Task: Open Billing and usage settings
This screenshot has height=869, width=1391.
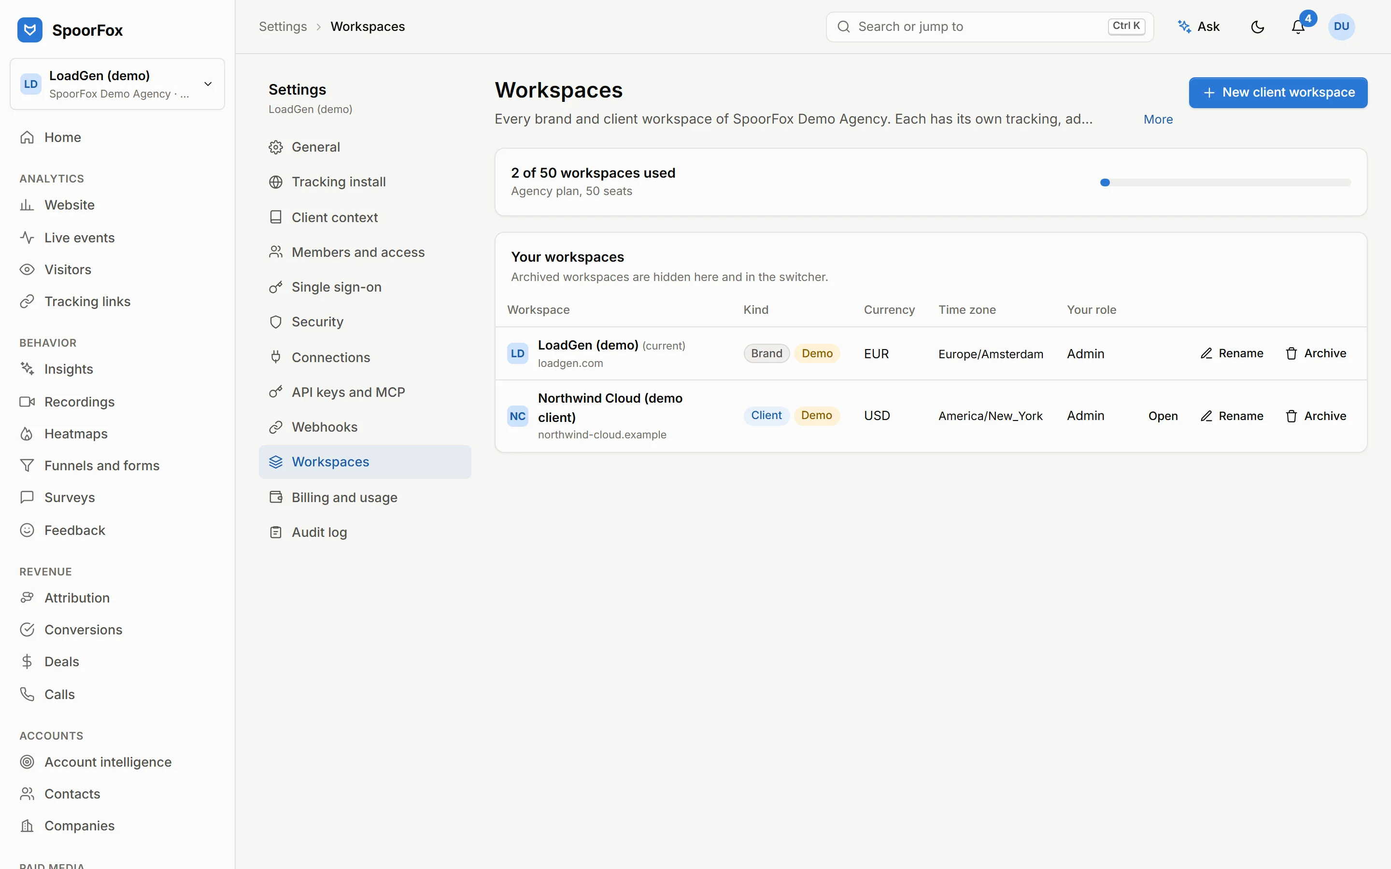Action: point(365,498)
